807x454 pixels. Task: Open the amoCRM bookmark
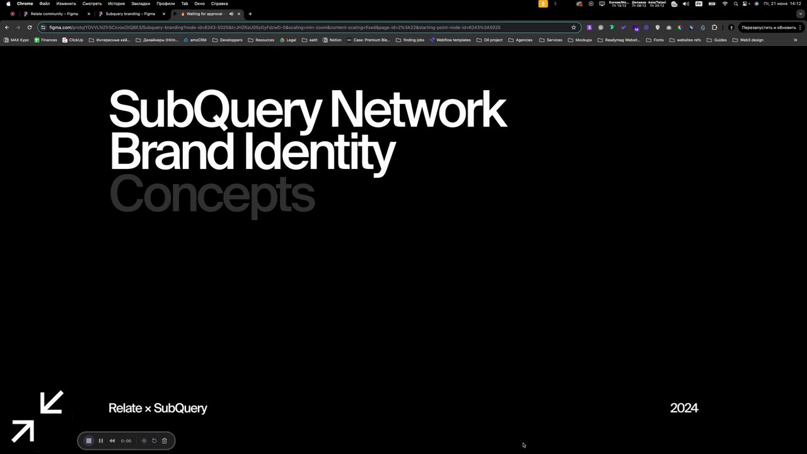[x=194, y=40]
